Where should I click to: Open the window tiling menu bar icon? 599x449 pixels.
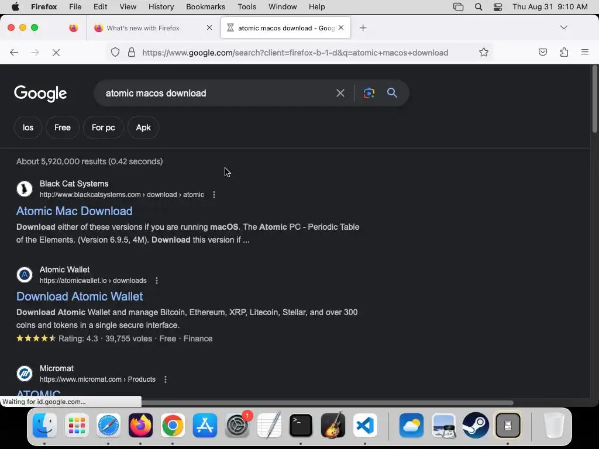point(458,6)
